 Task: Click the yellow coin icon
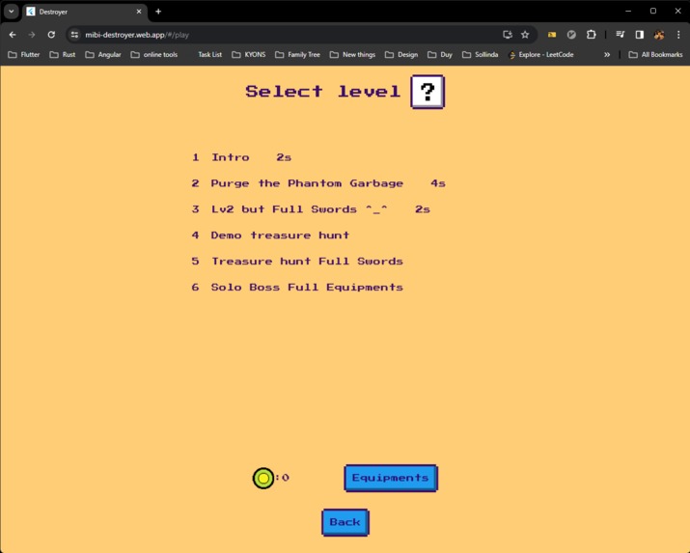point(263,479)
